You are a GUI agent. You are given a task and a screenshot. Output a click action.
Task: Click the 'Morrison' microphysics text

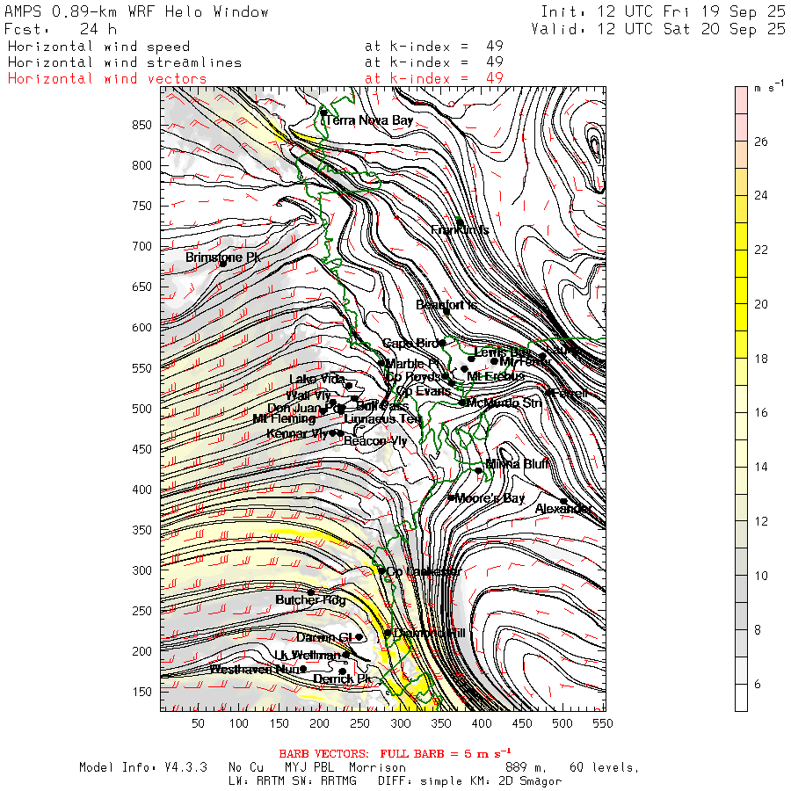(377, 767)
